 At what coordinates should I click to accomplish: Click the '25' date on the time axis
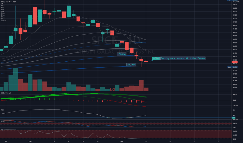tap(6, 141)
